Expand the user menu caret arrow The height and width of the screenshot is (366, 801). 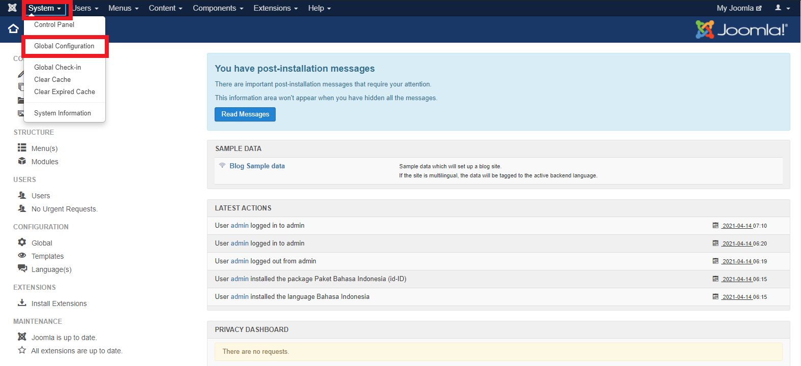(788, 9)
